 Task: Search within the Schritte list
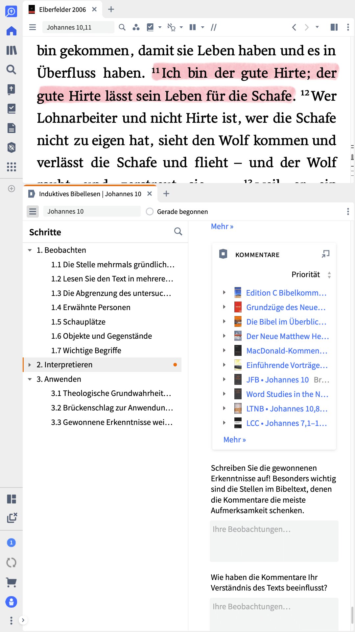pyautogui.click(x=178, y=232)
